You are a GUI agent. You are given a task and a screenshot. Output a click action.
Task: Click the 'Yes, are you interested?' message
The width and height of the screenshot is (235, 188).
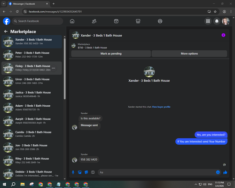coord(211,135)
